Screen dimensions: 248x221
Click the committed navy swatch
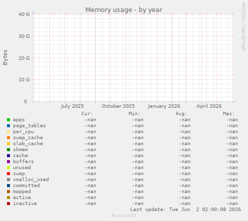tap(8, 186)
